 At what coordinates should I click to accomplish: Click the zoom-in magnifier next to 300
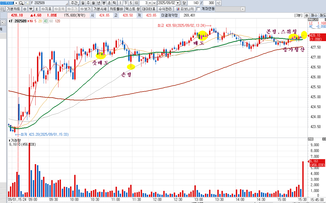click(x=218, y=3)
